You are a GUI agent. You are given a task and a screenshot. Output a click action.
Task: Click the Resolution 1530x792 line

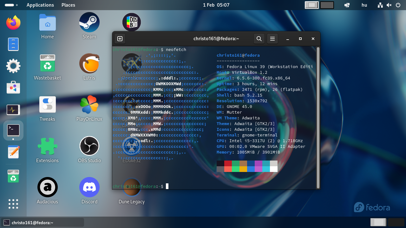point(242,101)
